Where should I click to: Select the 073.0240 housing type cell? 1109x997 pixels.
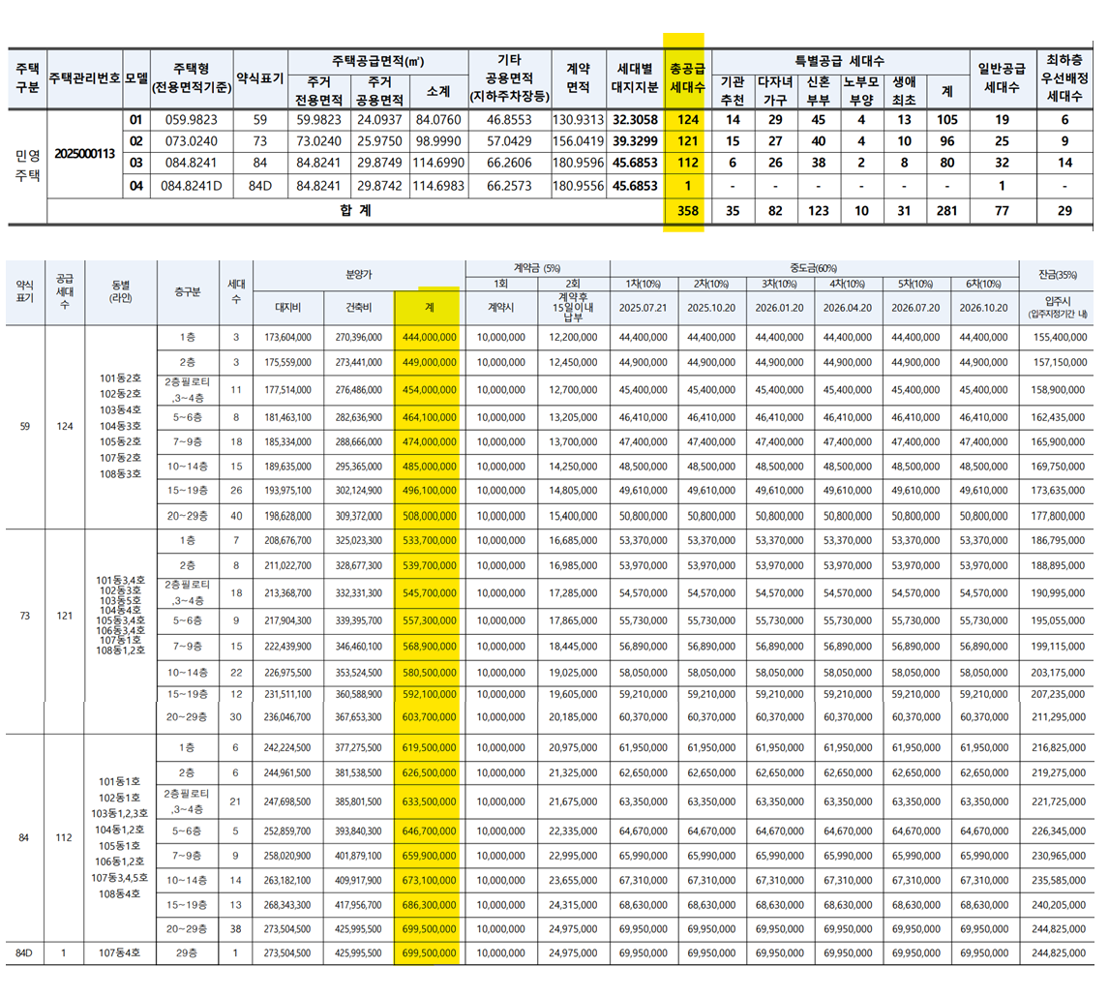tap(191, 140)
